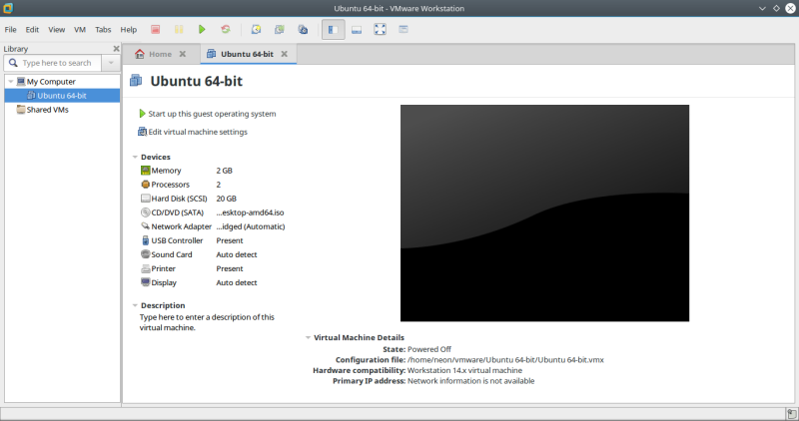The width and height of the screenshot is (799, 421).
Task: Open the library search filter dropdown
Action: coord(110,63)
